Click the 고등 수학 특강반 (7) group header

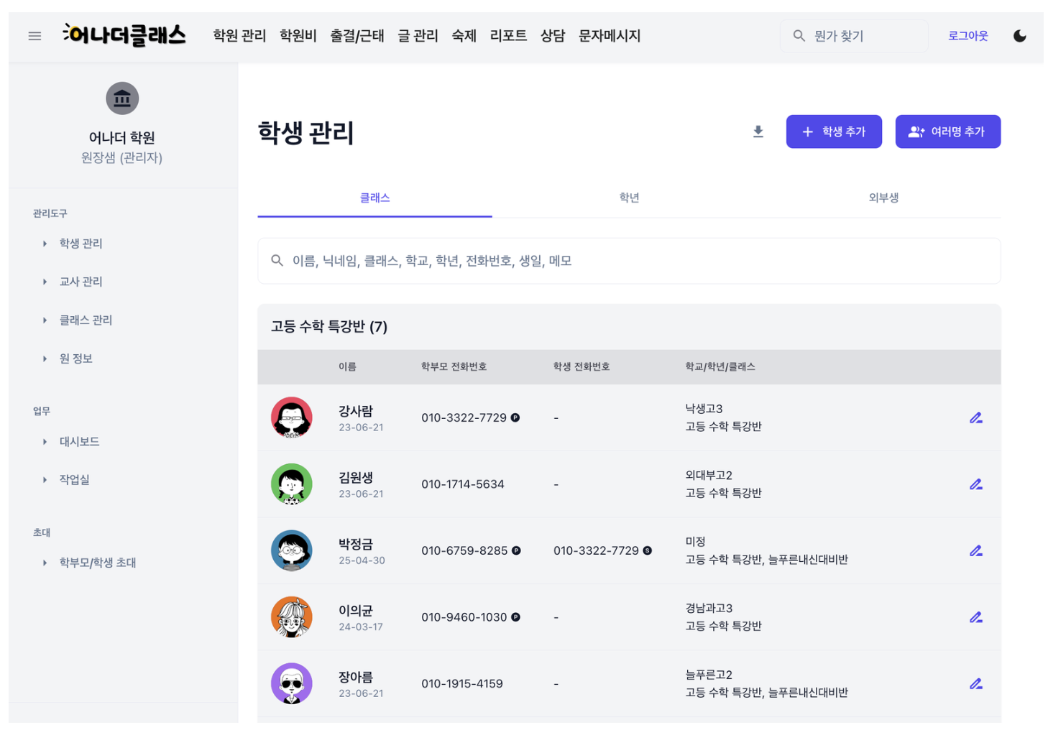coord(629,327)
